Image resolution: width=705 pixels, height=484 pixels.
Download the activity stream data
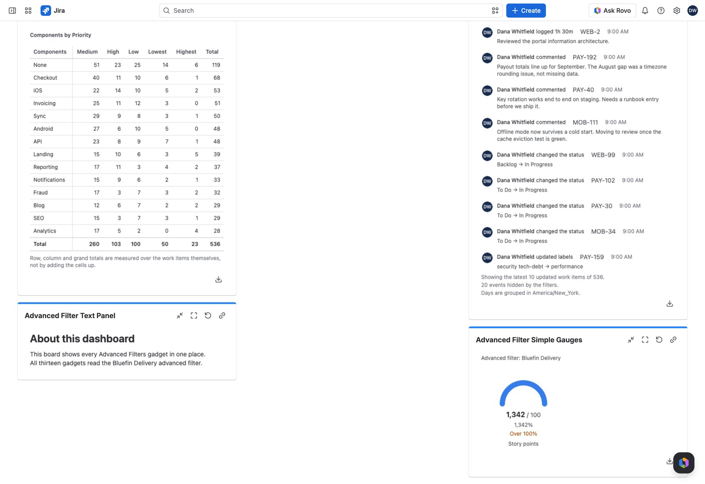(670, 304)
